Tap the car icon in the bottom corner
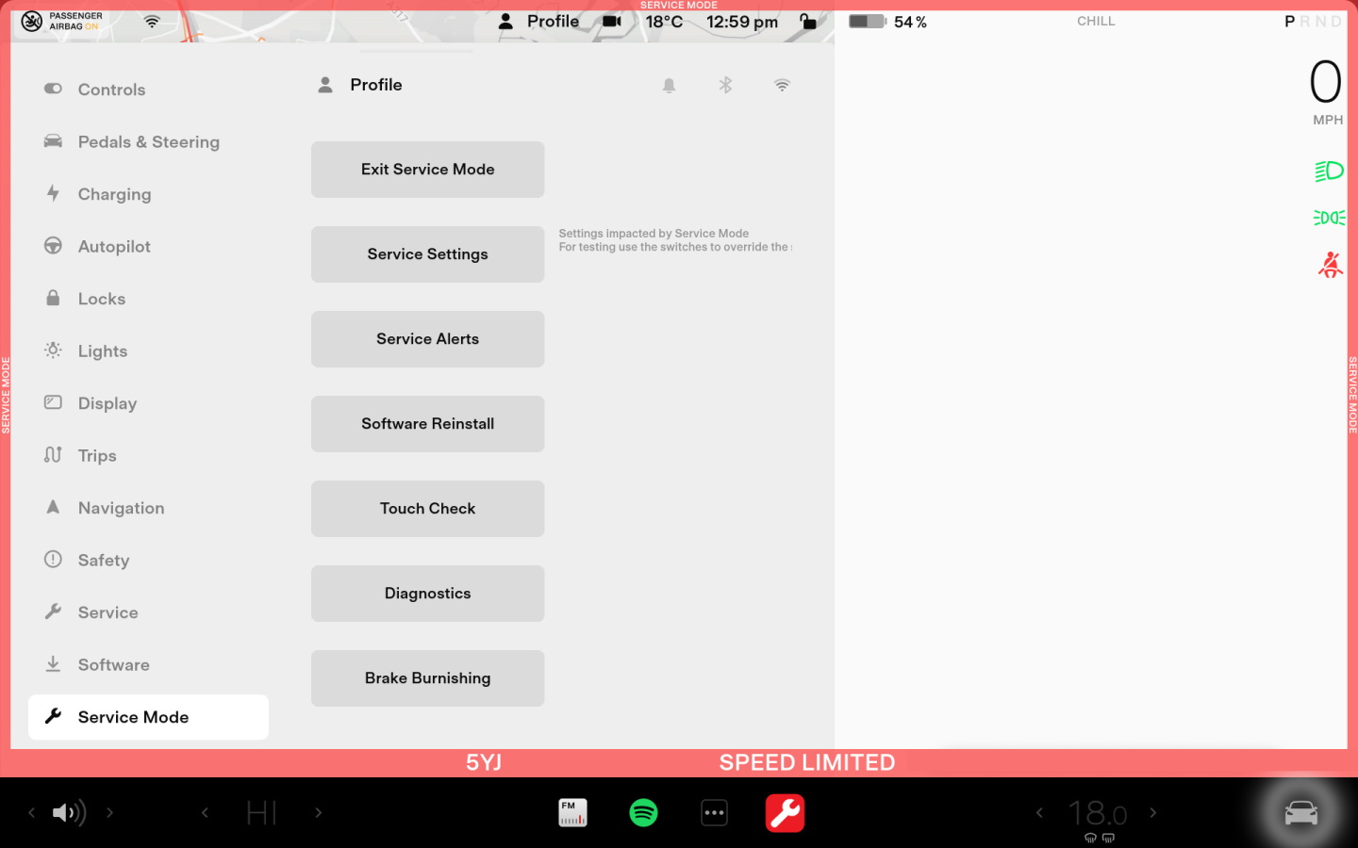The height and width of the screenshot is (848, 1358). point(1300,812)
